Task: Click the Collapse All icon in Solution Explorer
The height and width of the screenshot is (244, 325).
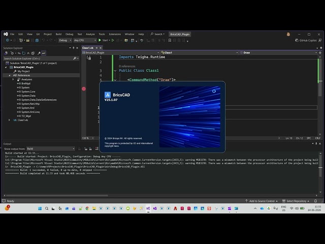Action: pyautogui.click(x=28, y=53)
